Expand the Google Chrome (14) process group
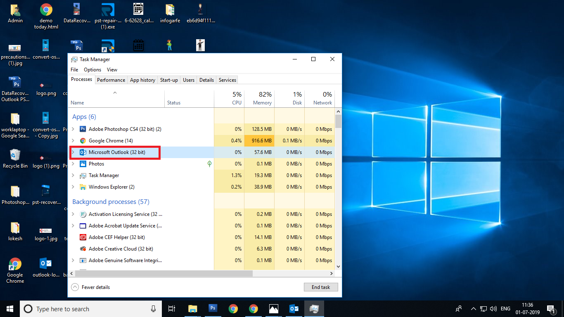 click(73, 141)
